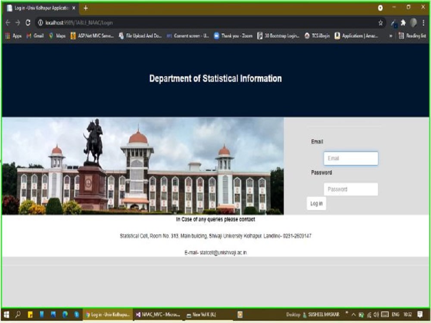431x323 pixels.
Task: Open the ASP.Net MVC Serve... bookmark
Action: pyautogui.click(x=92, y=36)
